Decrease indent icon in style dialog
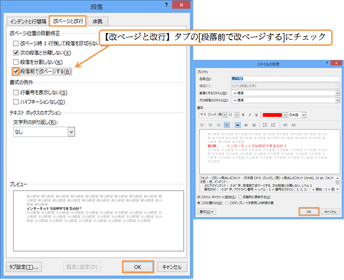Screen dimensions: 344x280 pyautogui.click(x=285, y=125)
